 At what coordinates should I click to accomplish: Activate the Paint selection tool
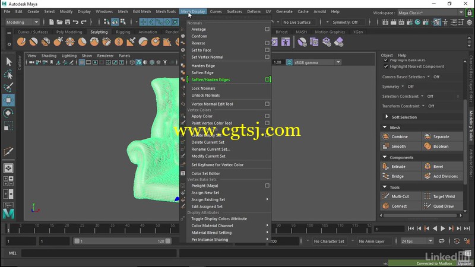[8, 87]
